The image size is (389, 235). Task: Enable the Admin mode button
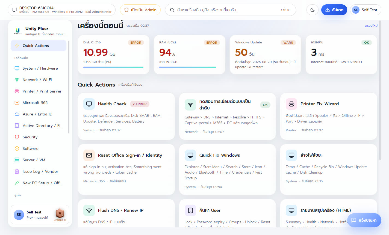pyautogui.click(x=140, y=10)
